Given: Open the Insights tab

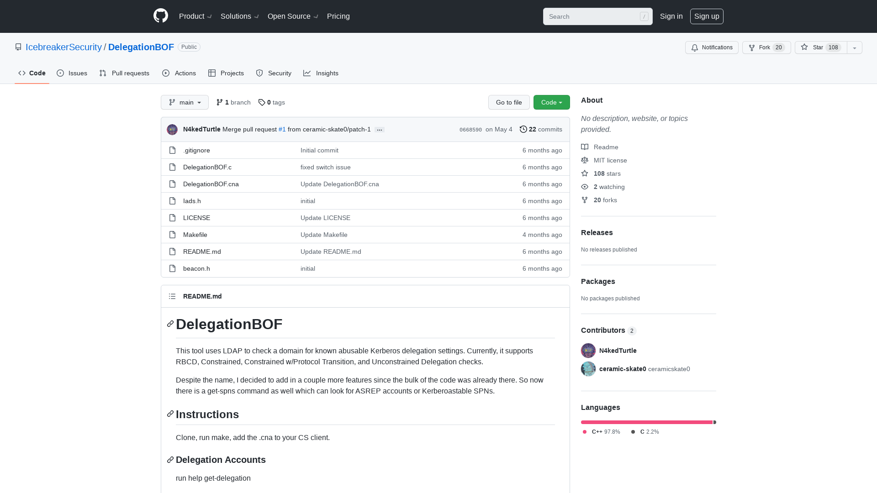Looking at the screenshot, I should click(x=321, y=73).
